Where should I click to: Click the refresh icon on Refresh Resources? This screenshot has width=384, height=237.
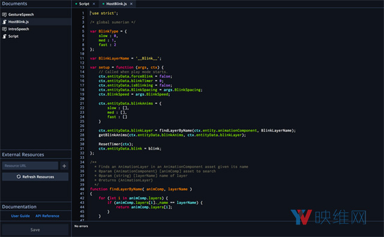click(x=19, y=176)
